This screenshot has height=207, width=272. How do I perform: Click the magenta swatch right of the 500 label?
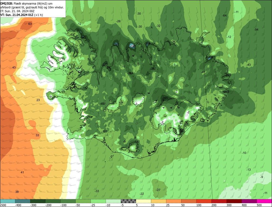[264, 201]
